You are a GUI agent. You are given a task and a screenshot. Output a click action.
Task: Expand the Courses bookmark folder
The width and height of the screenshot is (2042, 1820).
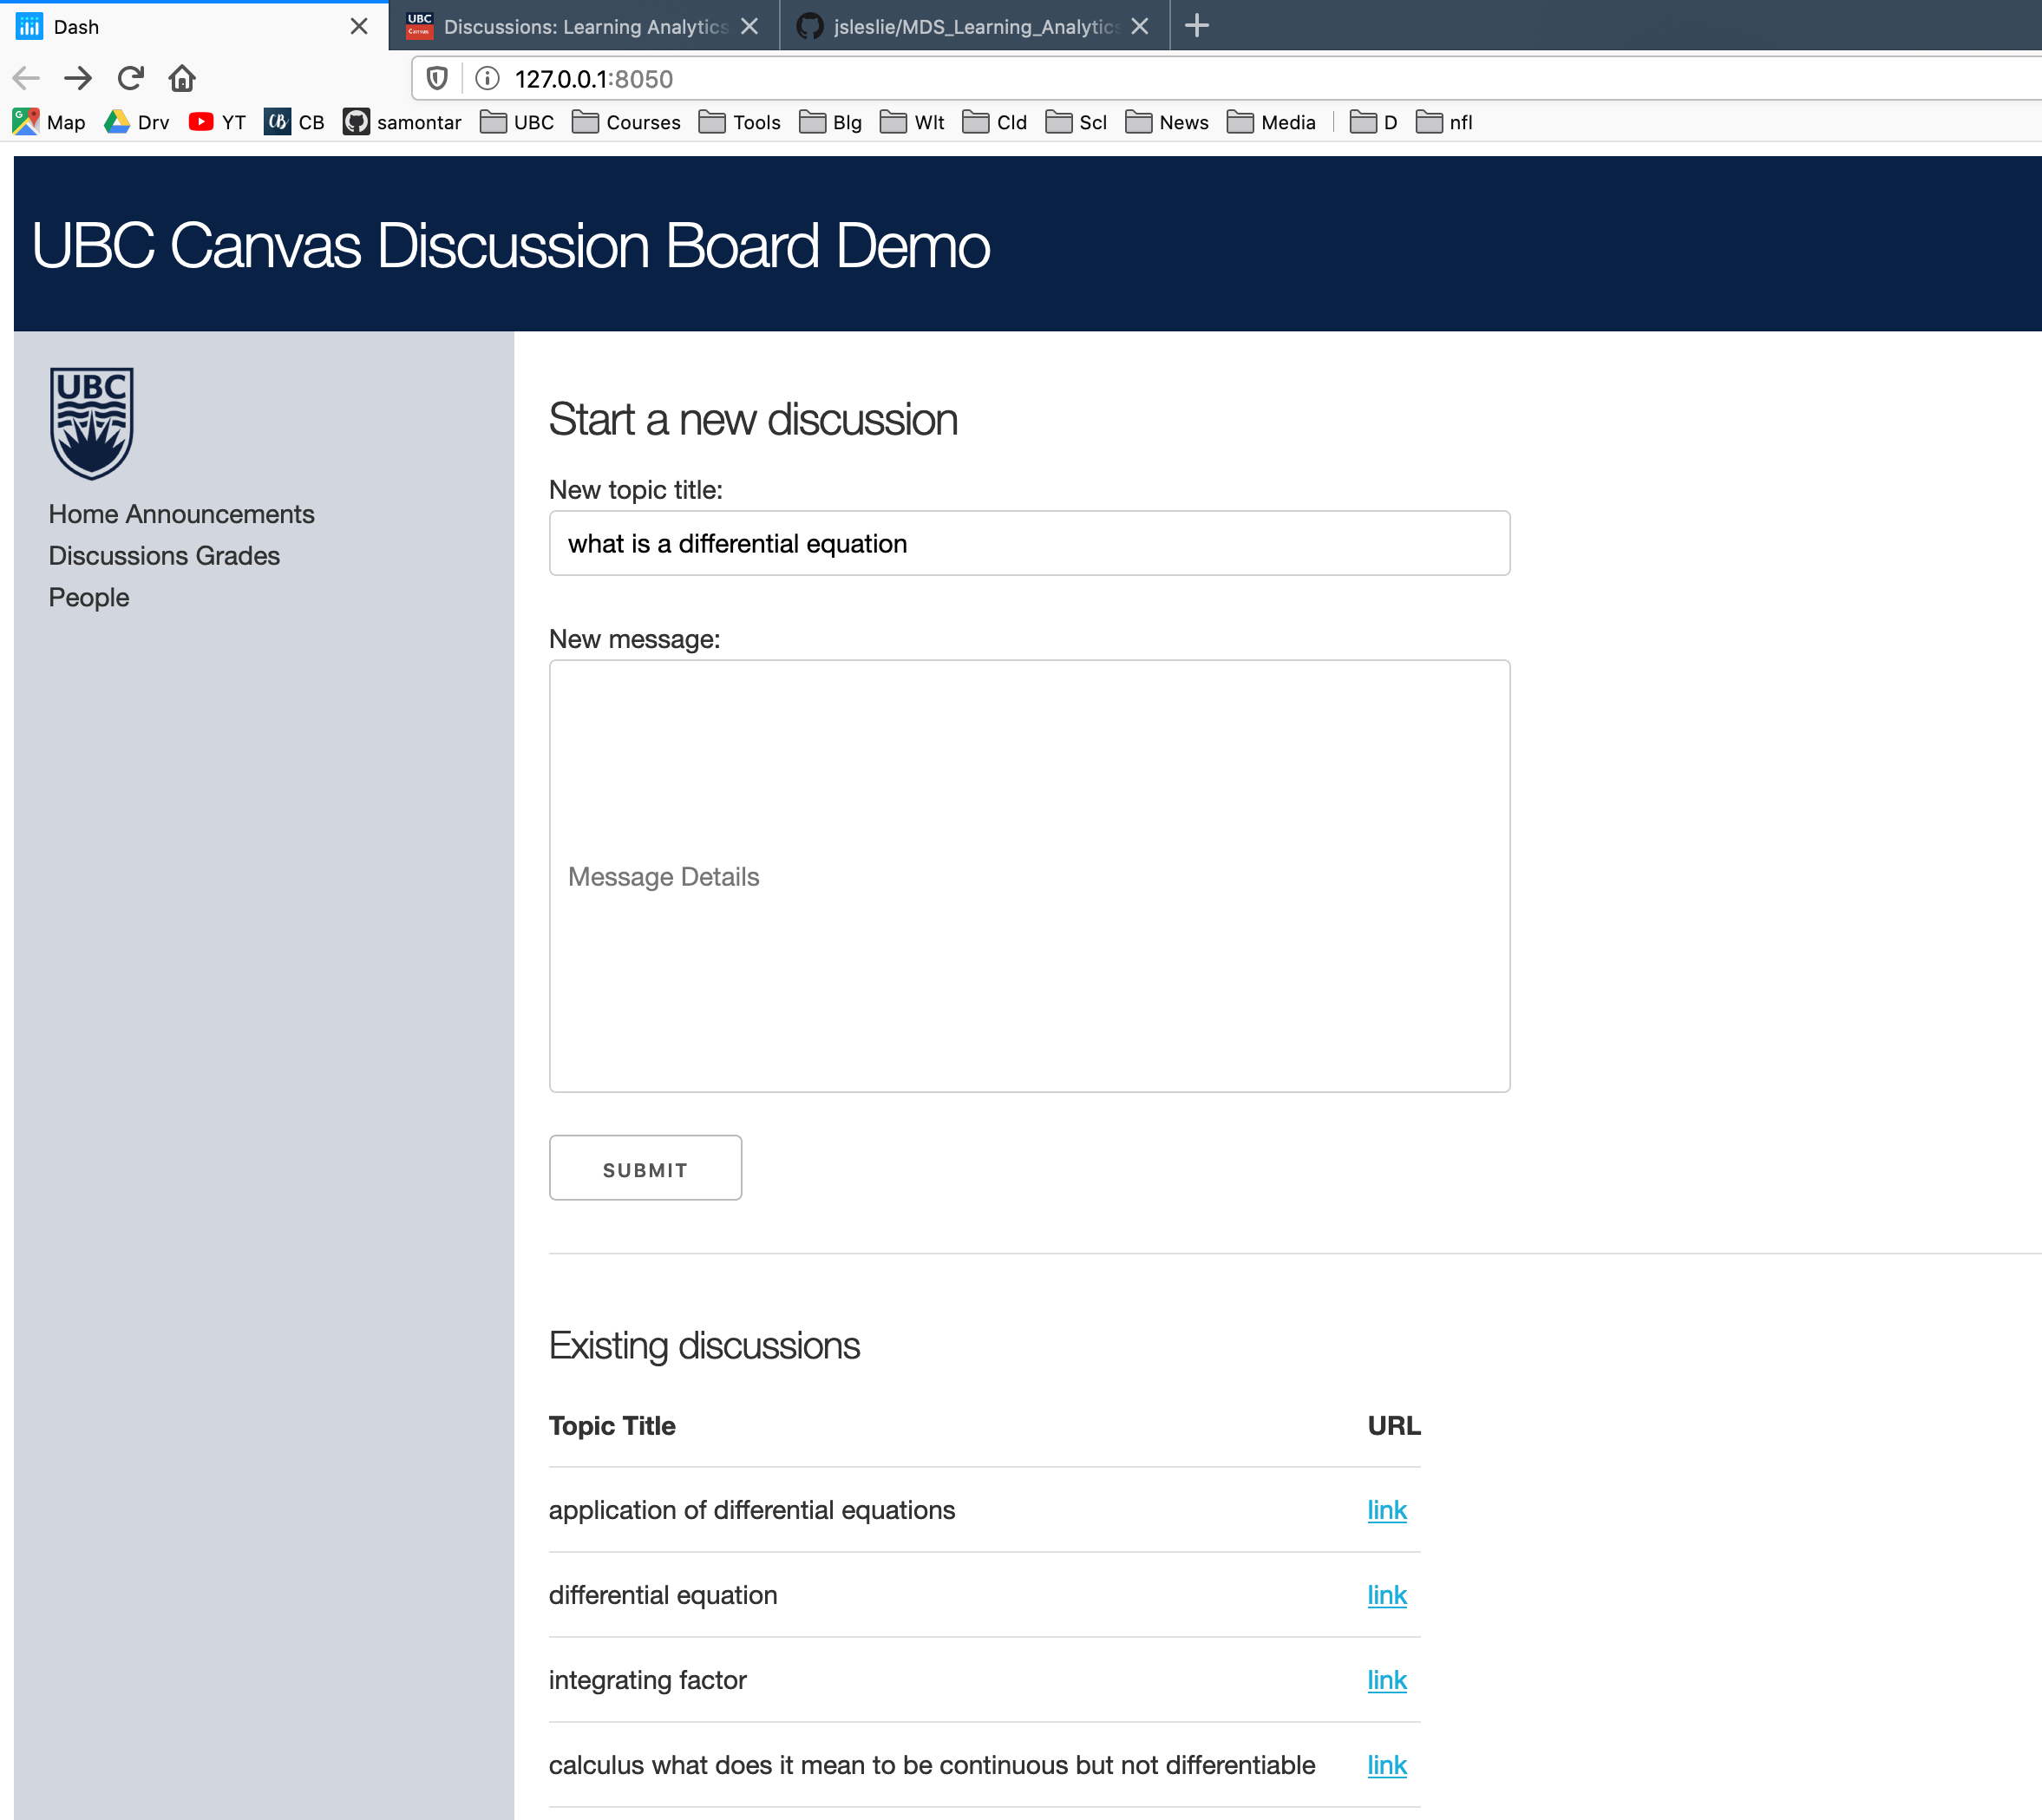[x=626, y=122]
